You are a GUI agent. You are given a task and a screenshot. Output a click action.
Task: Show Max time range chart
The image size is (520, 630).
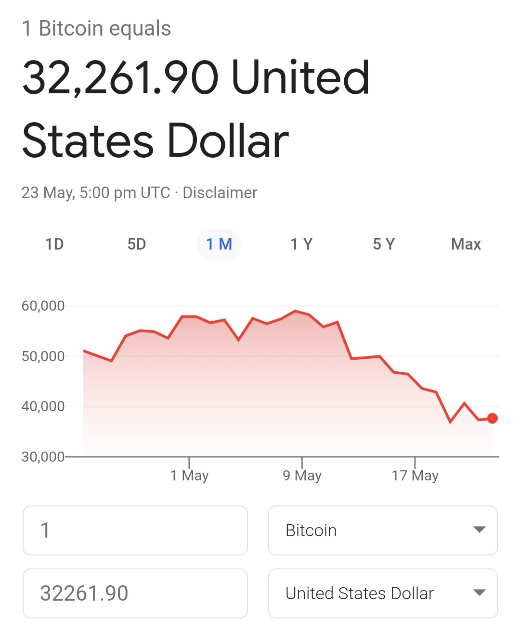pyautogui.click(x=466, y=244)
